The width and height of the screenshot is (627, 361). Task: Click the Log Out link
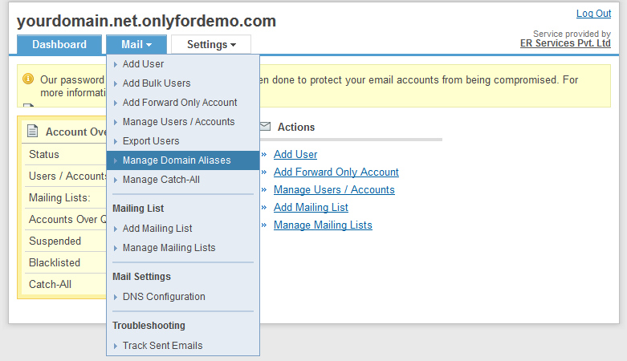[593, 14]
